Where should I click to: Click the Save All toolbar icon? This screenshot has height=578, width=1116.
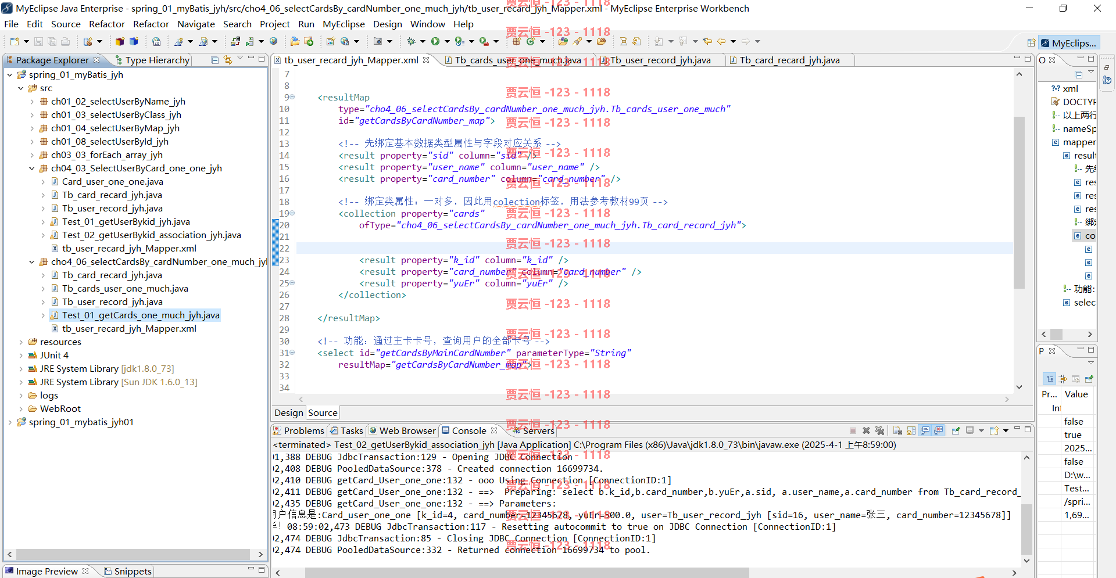coord(52,41)
